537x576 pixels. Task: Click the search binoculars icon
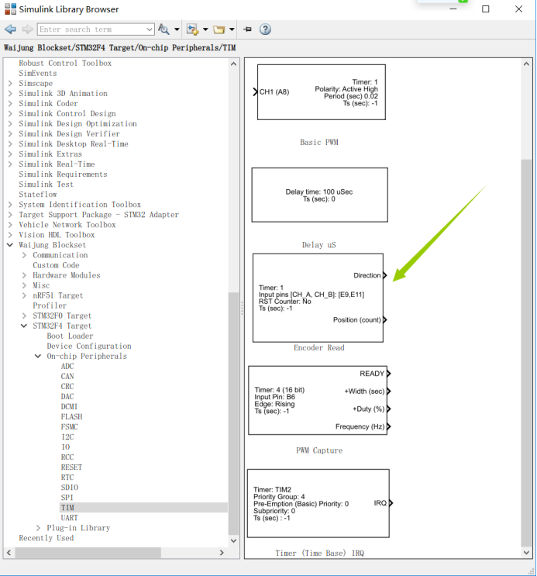[164, 29]
